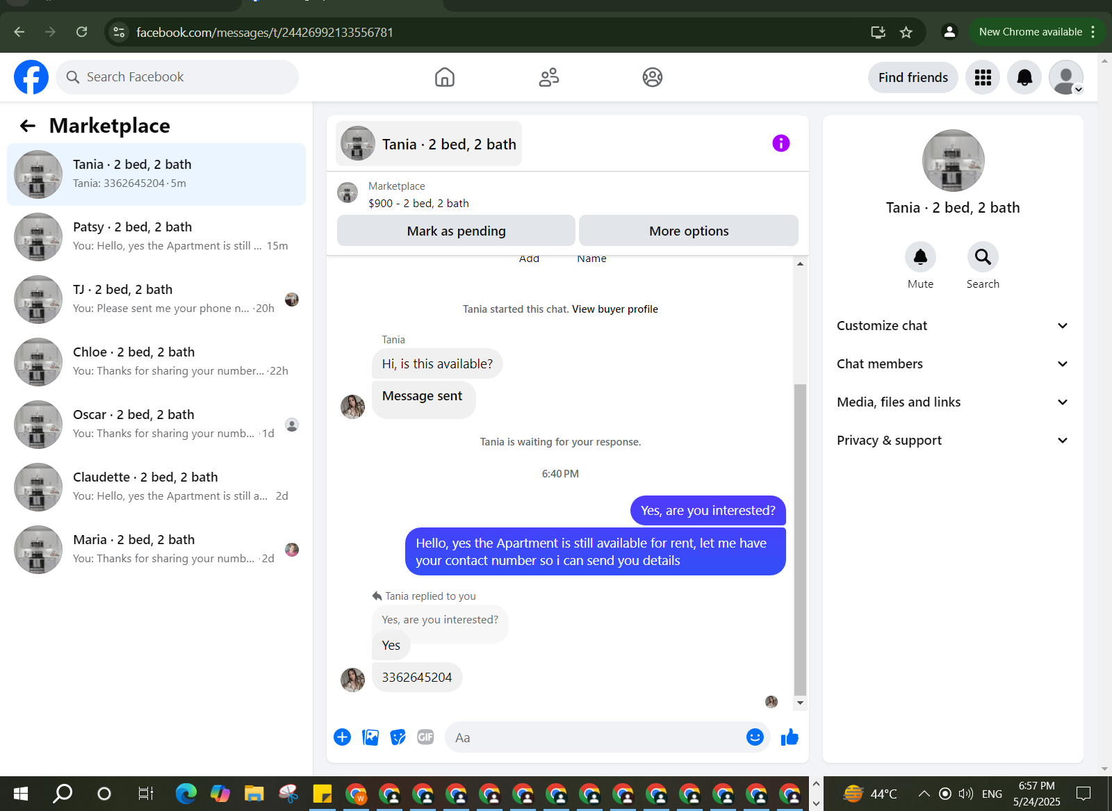This screenshot has width=1112, height=811.
Task: Click the browser address bar URL
Action: tap(265, 32)
